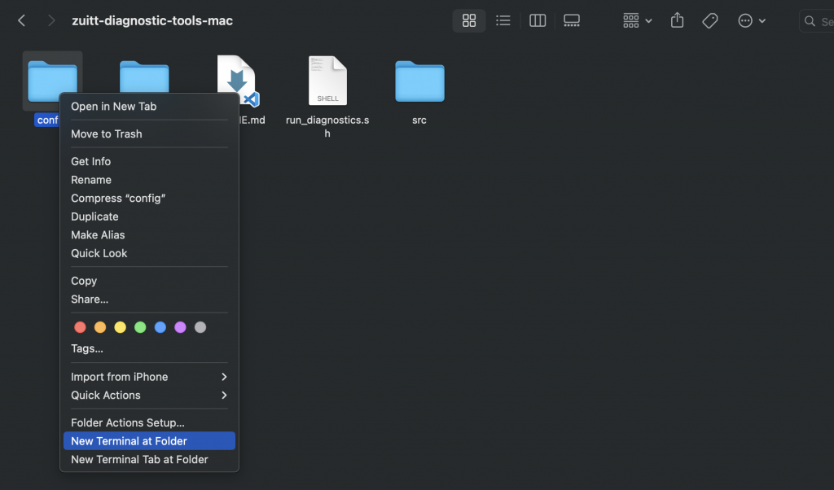The image size is (834, 490).
Task: Choose Compress "config" from context menu
Action: [118, 199]
